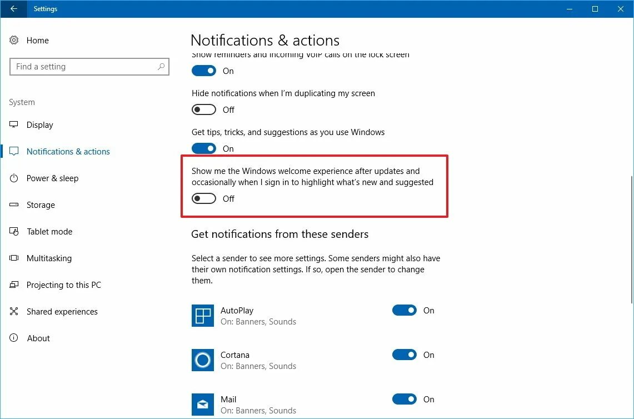Click the Find a setting search box

pyautogui.click(x=83, y=67)
